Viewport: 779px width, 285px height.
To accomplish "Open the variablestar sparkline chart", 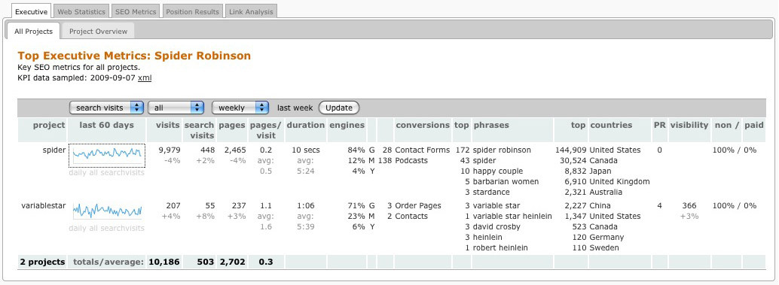I will [107, 211].
